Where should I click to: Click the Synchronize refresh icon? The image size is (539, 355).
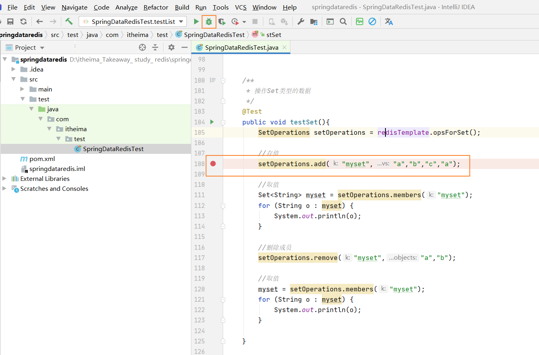[x=23, y=21]
